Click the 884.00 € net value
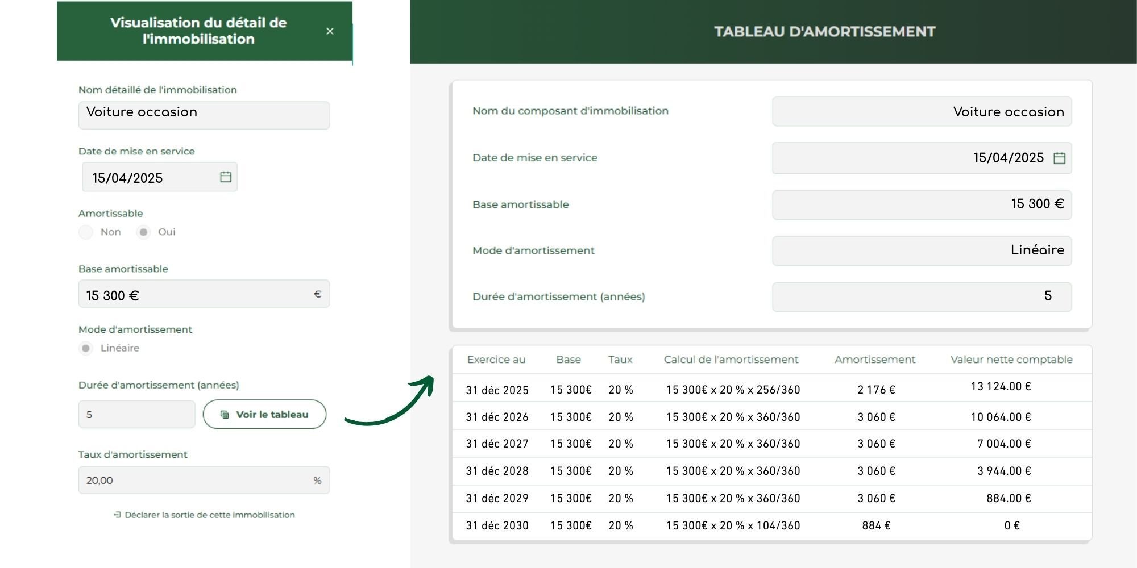Screen dimensions: 1137x568 click(x=1009, y=498)
